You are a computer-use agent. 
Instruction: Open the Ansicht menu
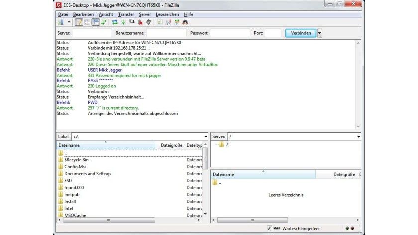coord(106,14)
